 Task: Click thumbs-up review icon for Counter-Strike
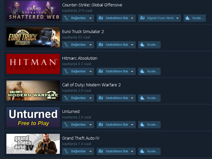188,18
